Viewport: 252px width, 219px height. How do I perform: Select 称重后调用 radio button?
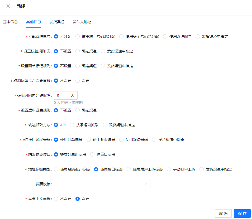pyautogui.click(x=92, y=154)
